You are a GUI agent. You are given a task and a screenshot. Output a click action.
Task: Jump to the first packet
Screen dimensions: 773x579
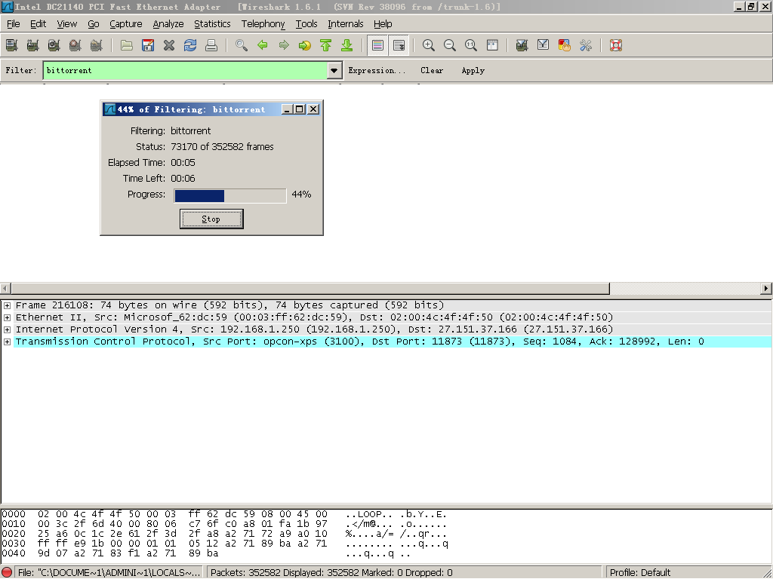click(326, 45)
